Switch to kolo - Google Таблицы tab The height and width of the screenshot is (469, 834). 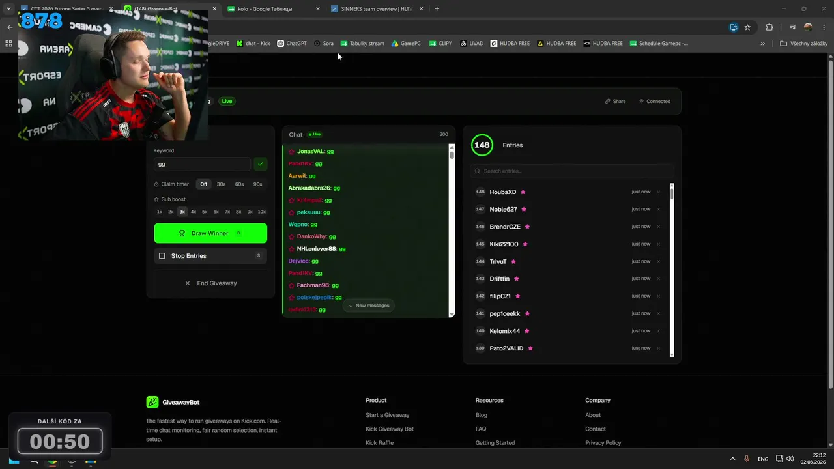(274, 9)
